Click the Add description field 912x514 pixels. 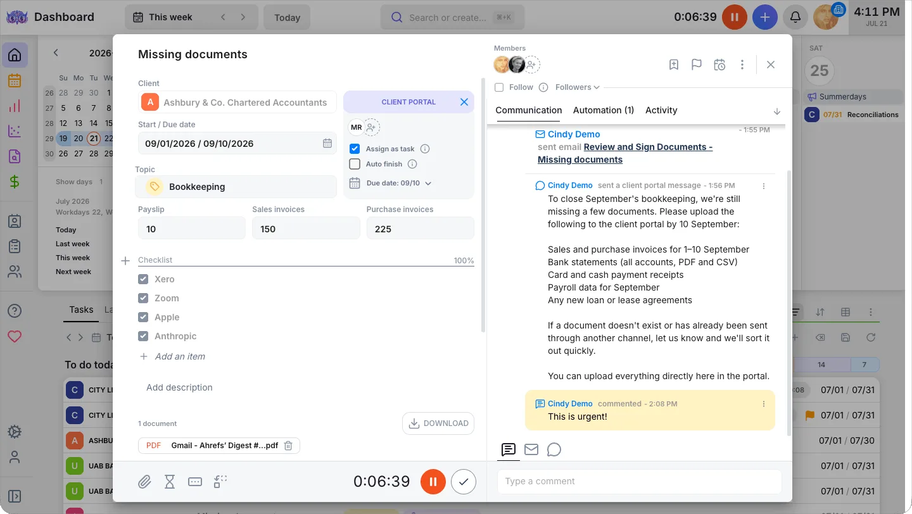179,387
